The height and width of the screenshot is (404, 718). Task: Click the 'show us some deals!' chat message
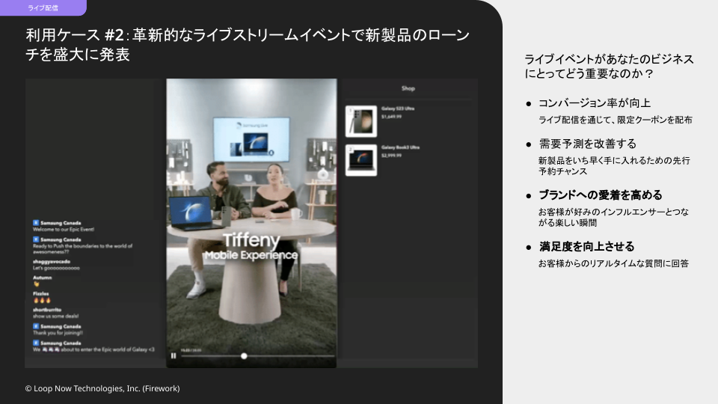tap(55, 316)
